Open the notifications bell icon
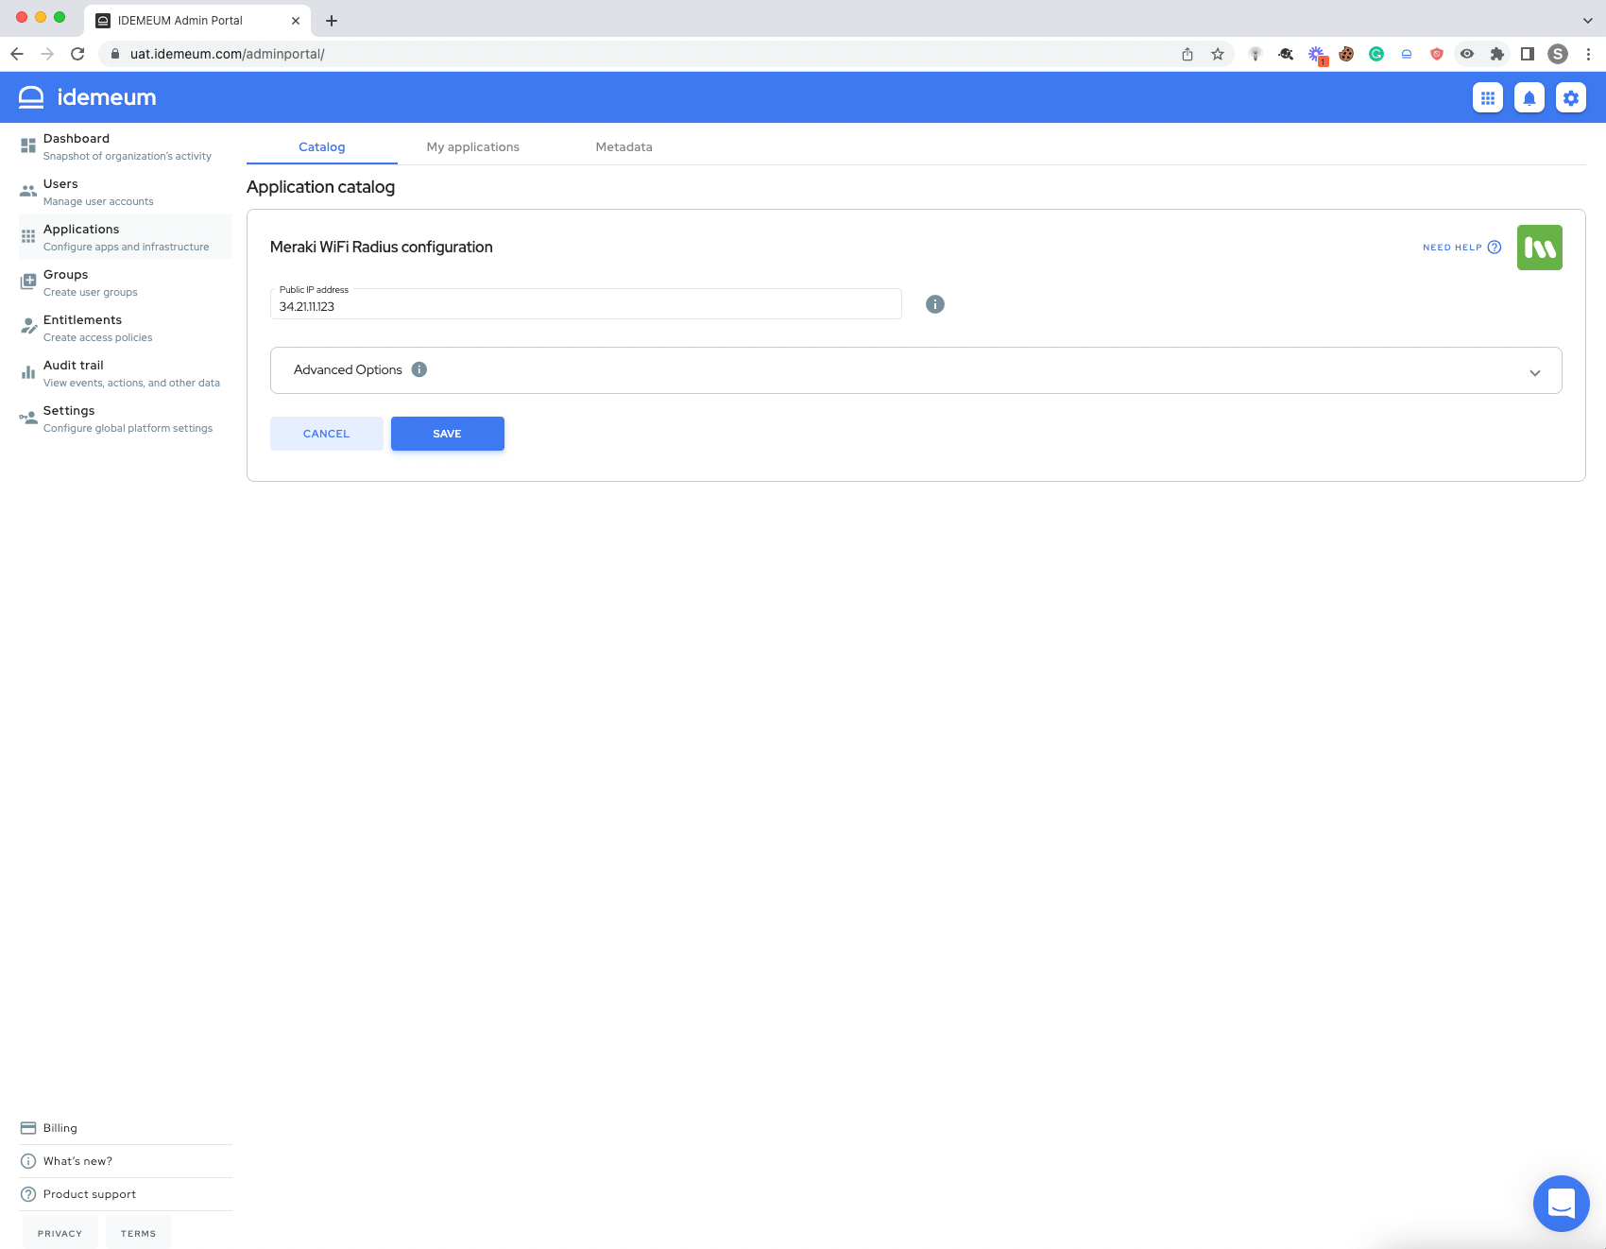 [x=1529, y=97]
